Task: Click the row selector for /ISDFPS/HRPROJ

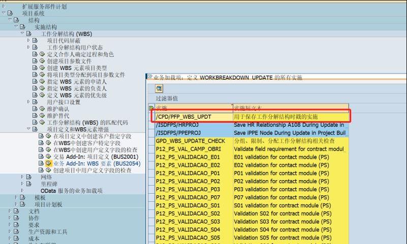Action: [151, 125]
